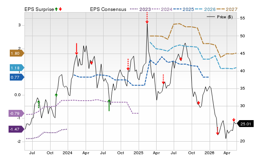Click the light purple -0.79 value tag
The image size is (261, 155).
click(16, 114)
